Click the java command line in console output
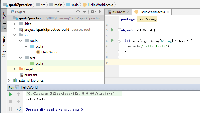This screenshot has width=200, height=113. 74,93
